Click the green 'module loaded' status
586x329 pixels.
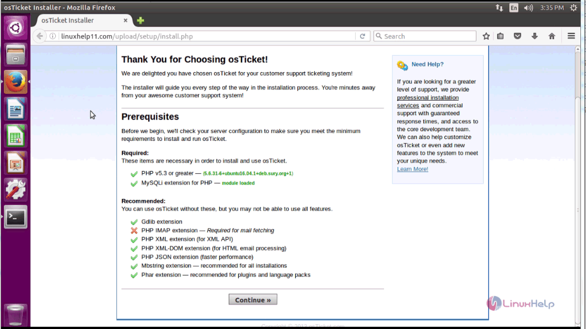click(x=238, y=183)
